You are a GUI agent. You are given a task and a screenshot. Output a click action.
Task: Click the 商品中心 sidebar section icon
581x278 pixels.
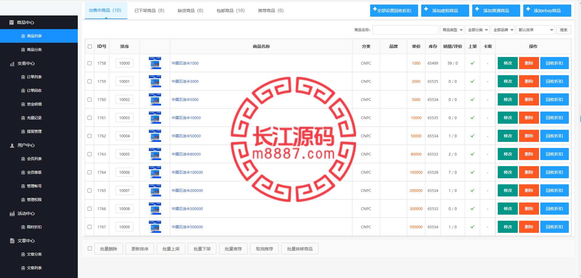(x=12, y=22)
